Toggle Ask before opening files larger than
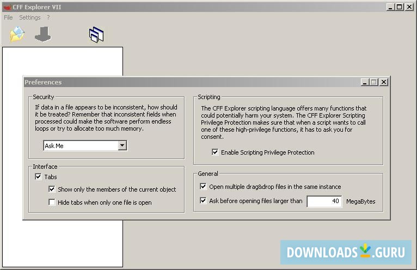 203,200
